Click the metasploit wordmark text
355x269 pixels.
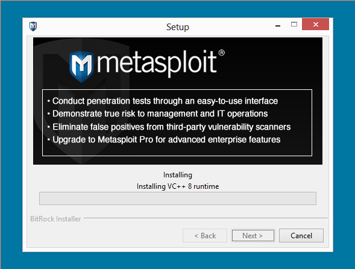pos(157,63)
